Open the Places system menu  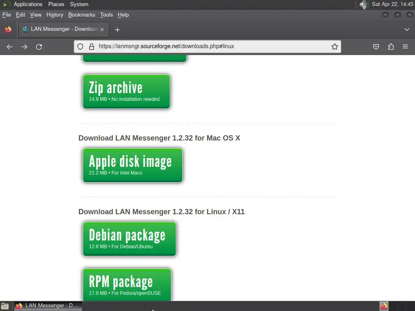pos(56,4)
